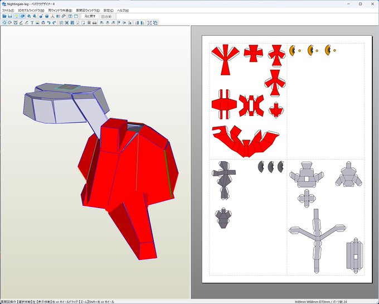
Task: Click the second magnifier zoom icon
Action: (x=35, y=16)
